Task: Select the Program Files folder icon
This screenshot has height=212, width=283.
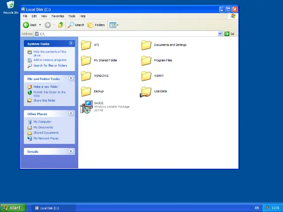Action: click(146, 61)
